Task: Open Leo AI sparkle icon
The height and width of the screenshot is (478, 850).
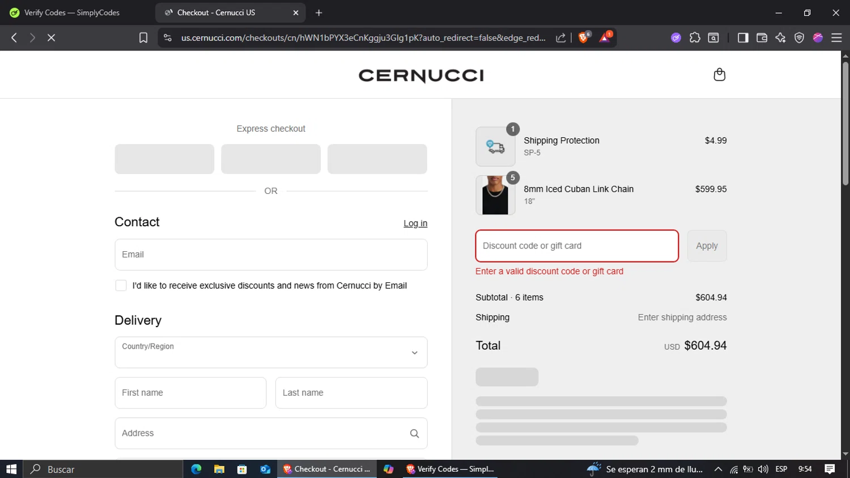Action: click(780, 37)
